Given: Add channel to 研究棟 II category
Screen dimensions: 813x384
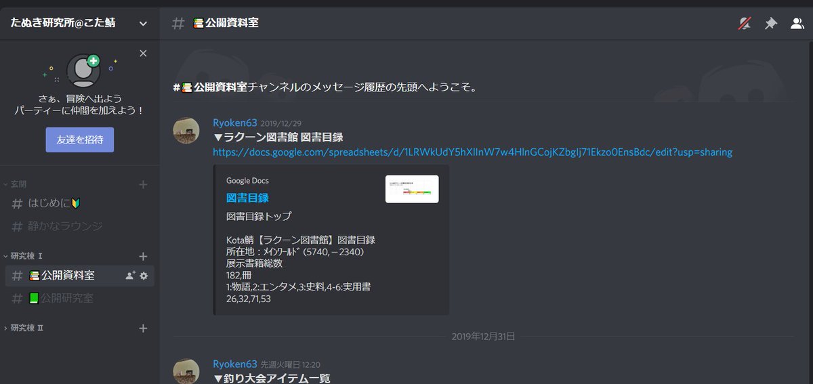Looking at the screenshot, I should (x=143, y=328).
